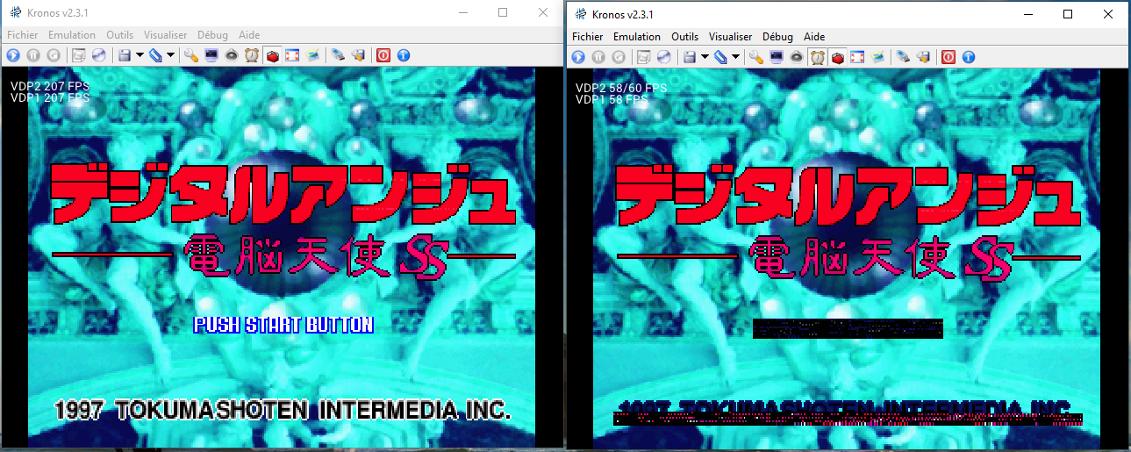Expand Save State slot dropdown arrow, right window
Screen dimensions: 1131x452
tap(705, 56)
